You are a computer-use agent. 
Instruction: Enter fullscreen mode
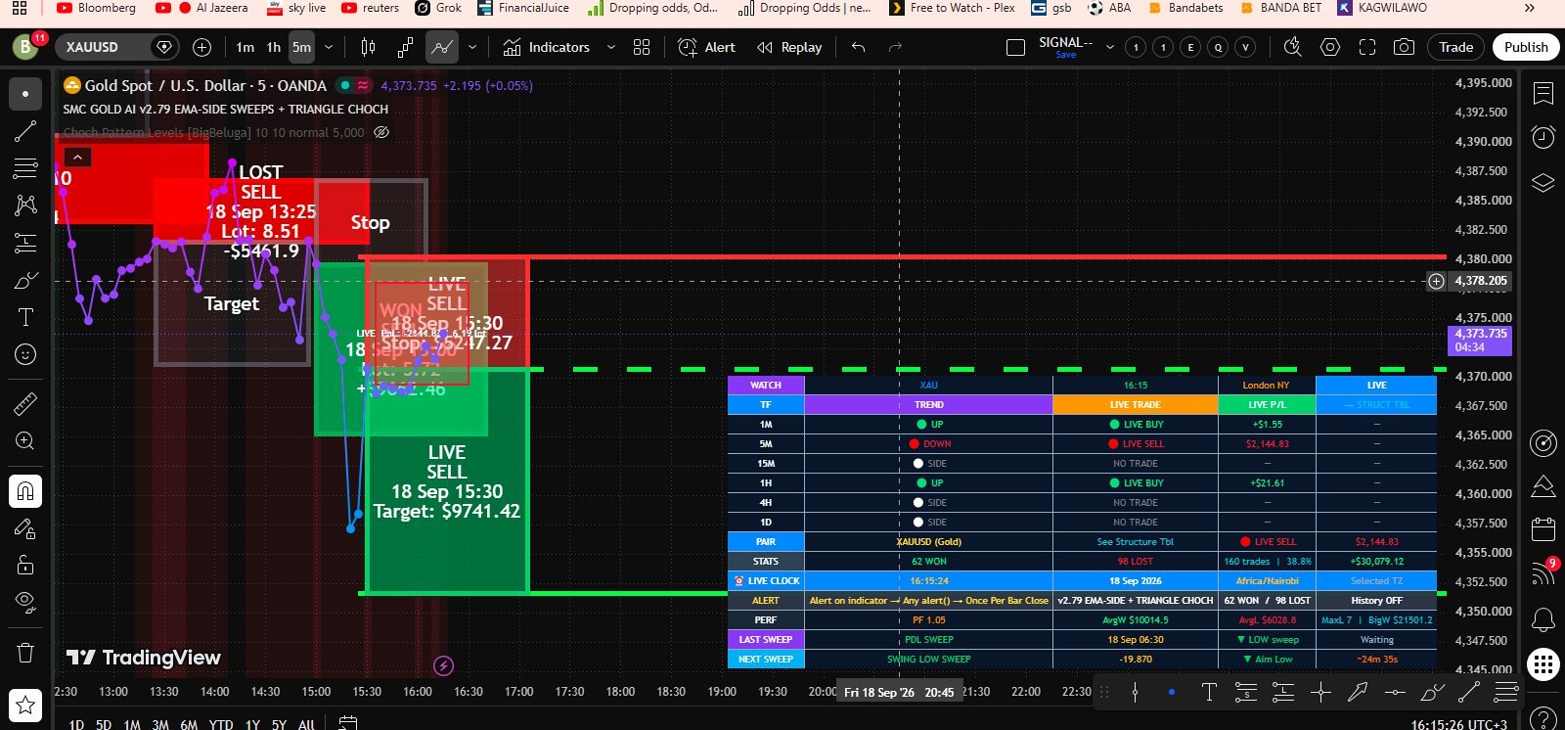1367,47
